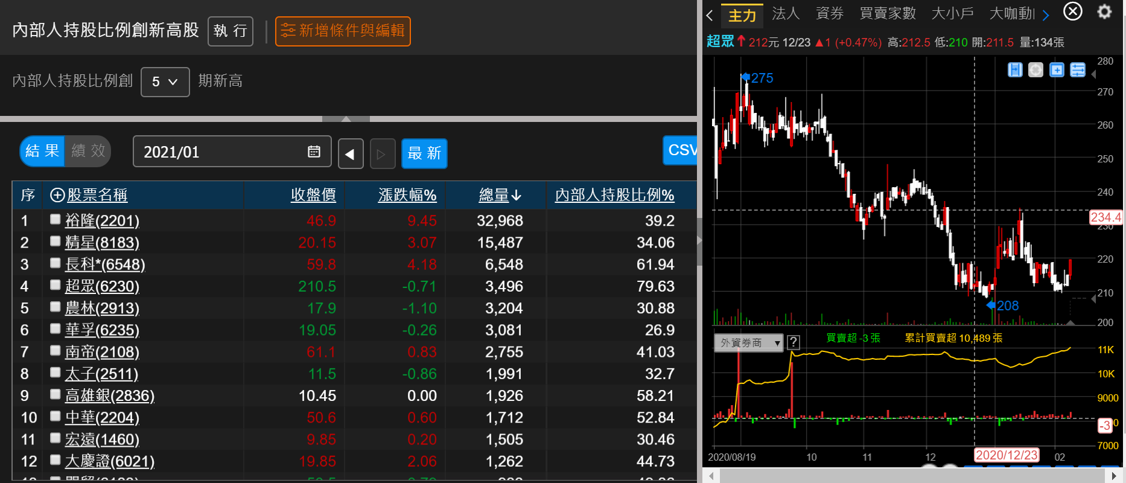
Task: Open the 買賣家數 tab
Action: coord(887,14)
